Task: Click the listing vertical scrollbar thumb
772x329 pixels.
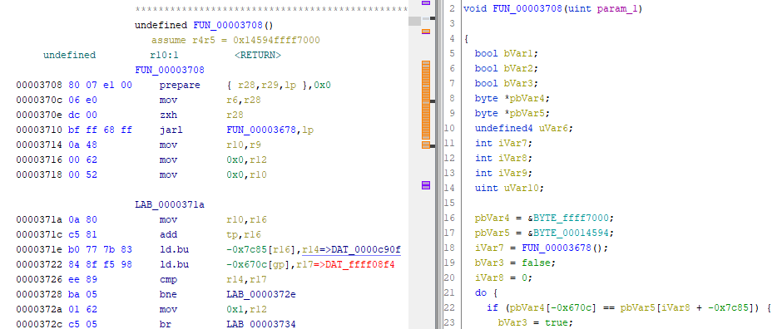Action: [414, 21]
